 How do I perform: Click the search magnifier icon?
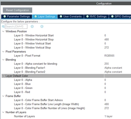click(x=3, y=26)
